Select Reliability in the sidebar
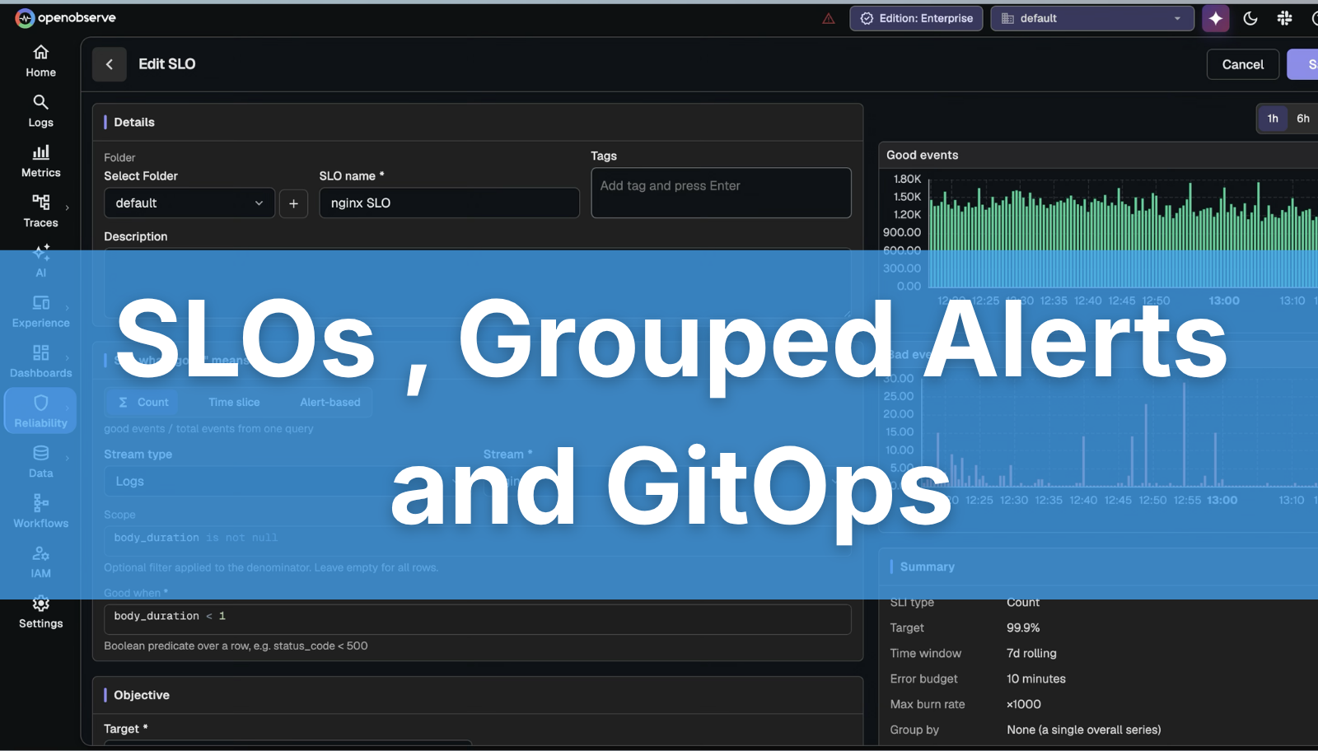The width and height of the screenshot is (1318, 751). [x=40, y=410]
